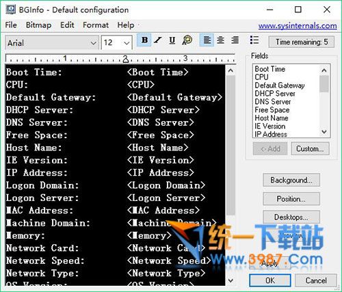Open the font color picker icon

click(x=187, y=40)
